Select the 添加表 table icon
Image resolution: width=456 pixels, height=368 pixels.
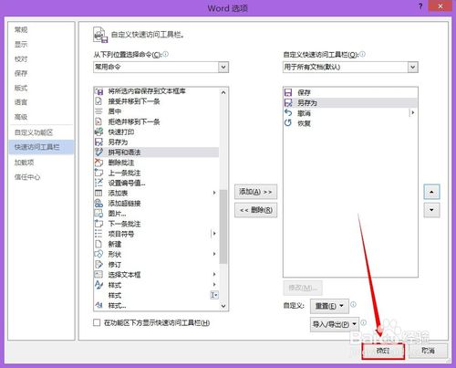point(98,193)
